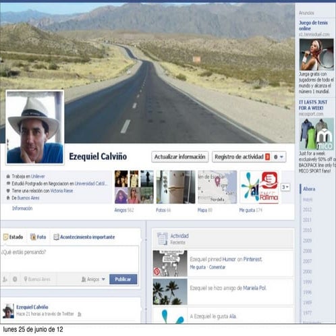Viewport: 336px width, 336px height.
Task: Jump to 2007 on the timeline
Action: pyautogui.click(x=307, y=261)
